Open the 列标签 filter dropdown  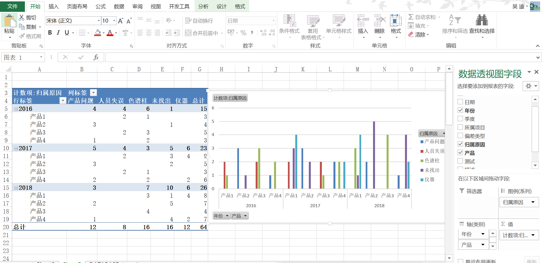click(x=93, y=92)
